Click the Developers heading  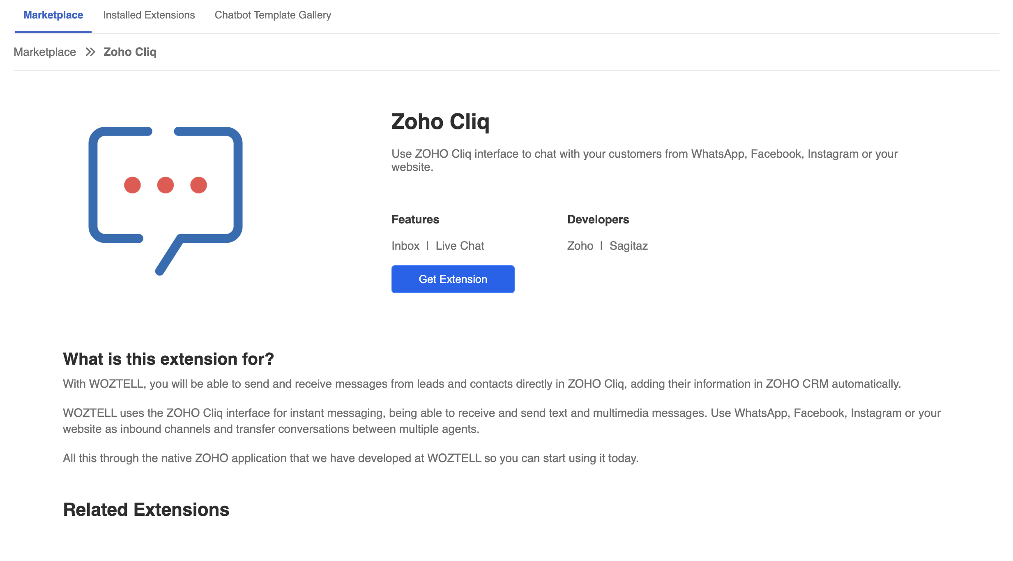(x=598, y=220)
